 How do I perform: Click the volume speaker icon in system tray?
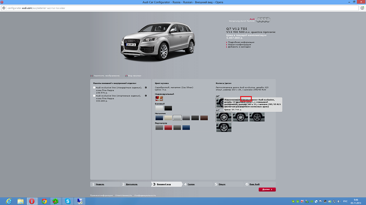339,201
